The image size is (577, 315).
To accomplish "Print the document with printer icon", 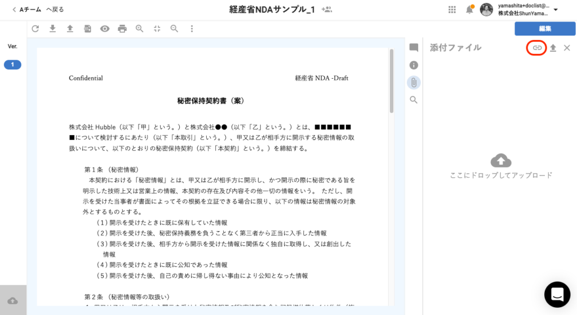I will click(122, 29).
